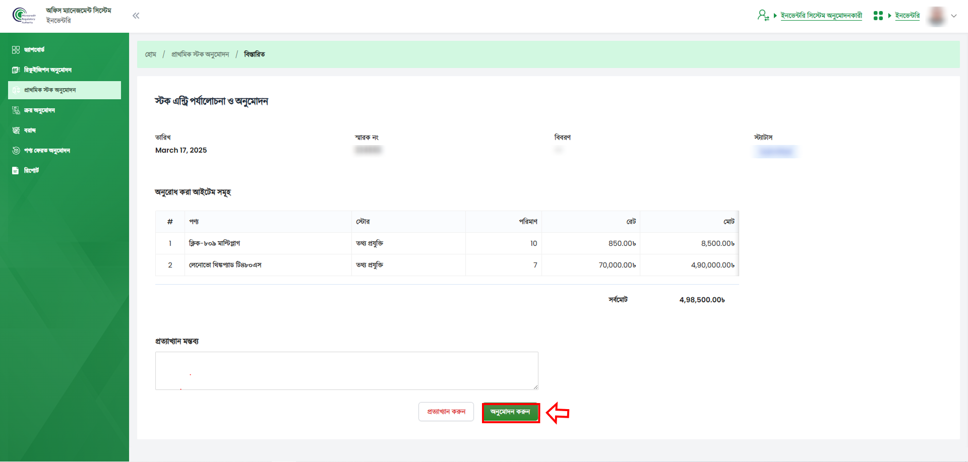Click the blurred স্মারক নং value
The height and width of the screenshot is (462, 968).
click(x=368, y=150)
